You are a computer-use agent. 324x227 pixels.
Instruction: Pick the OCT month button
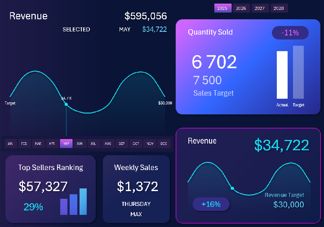pos(135,144)
